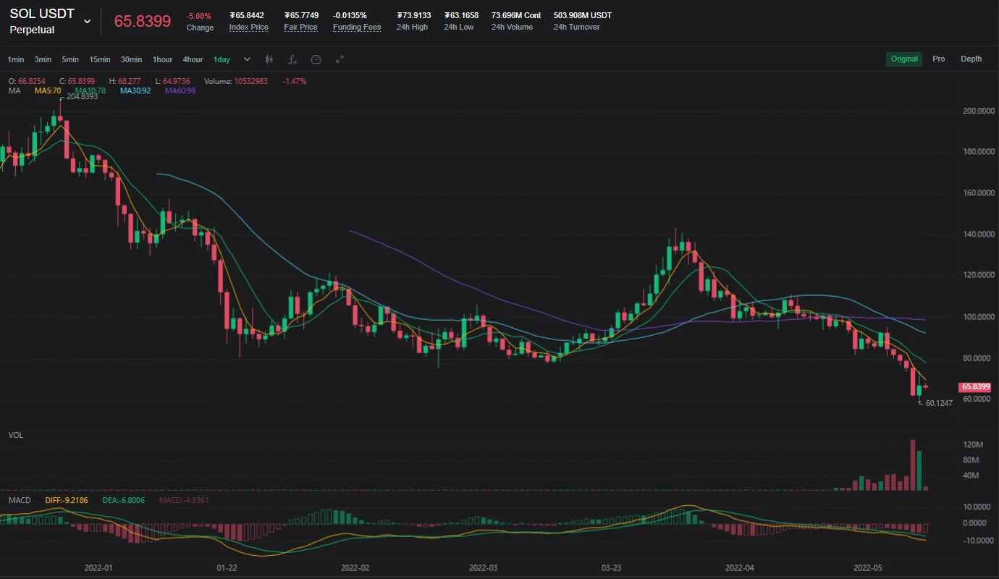999x579 pixels.
Task: Click the 24h Volume label
Action: click(x=512, y=28)
